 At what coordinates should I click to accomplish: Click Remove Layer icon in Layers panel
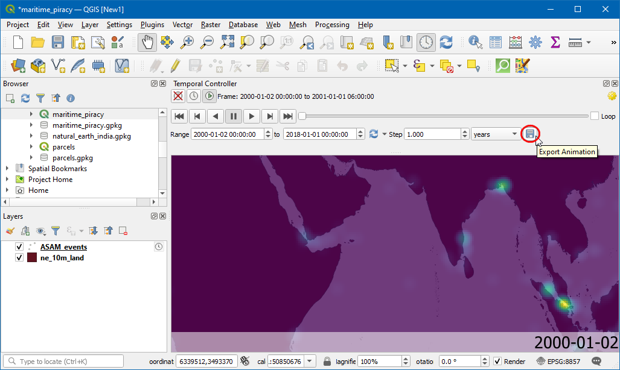pos(123,231)
